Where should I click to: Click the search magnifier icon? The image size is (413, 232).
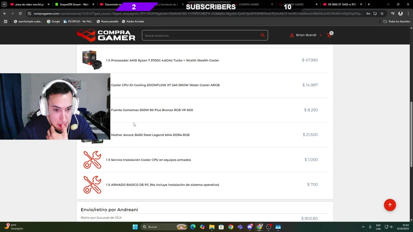click(x=263, y=35)
